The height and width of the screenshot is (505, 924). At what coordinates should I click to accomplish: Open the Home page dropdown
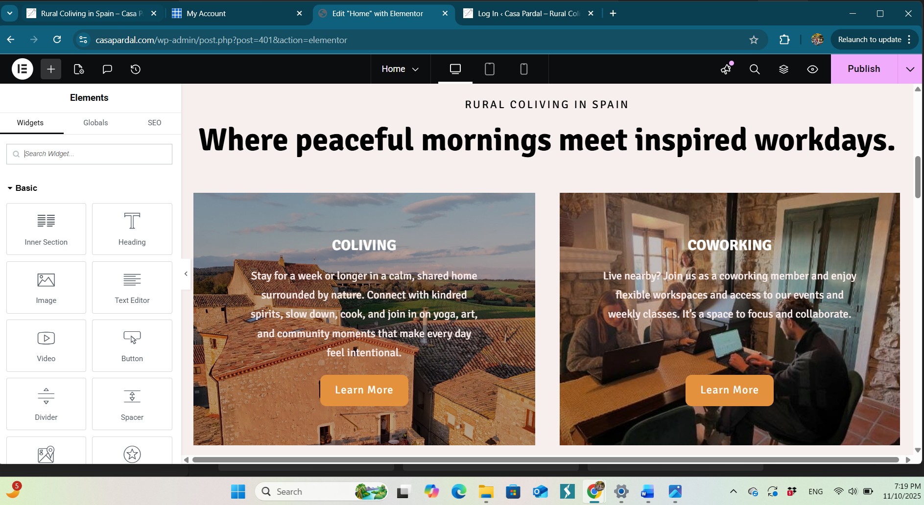pyautogui.click(x=400, y=69)
